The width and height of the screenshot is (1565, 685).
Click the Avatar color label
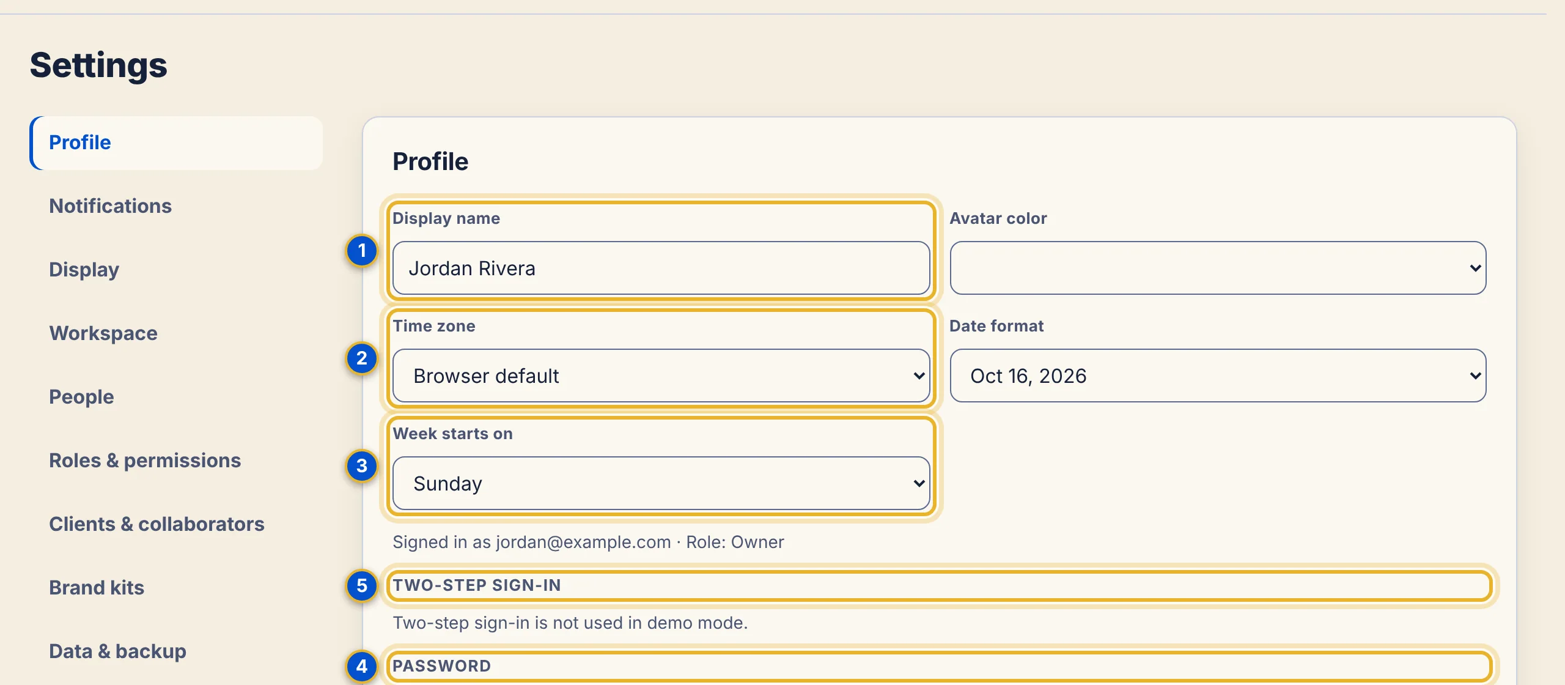pyautogui.click(x=998, y=218)
